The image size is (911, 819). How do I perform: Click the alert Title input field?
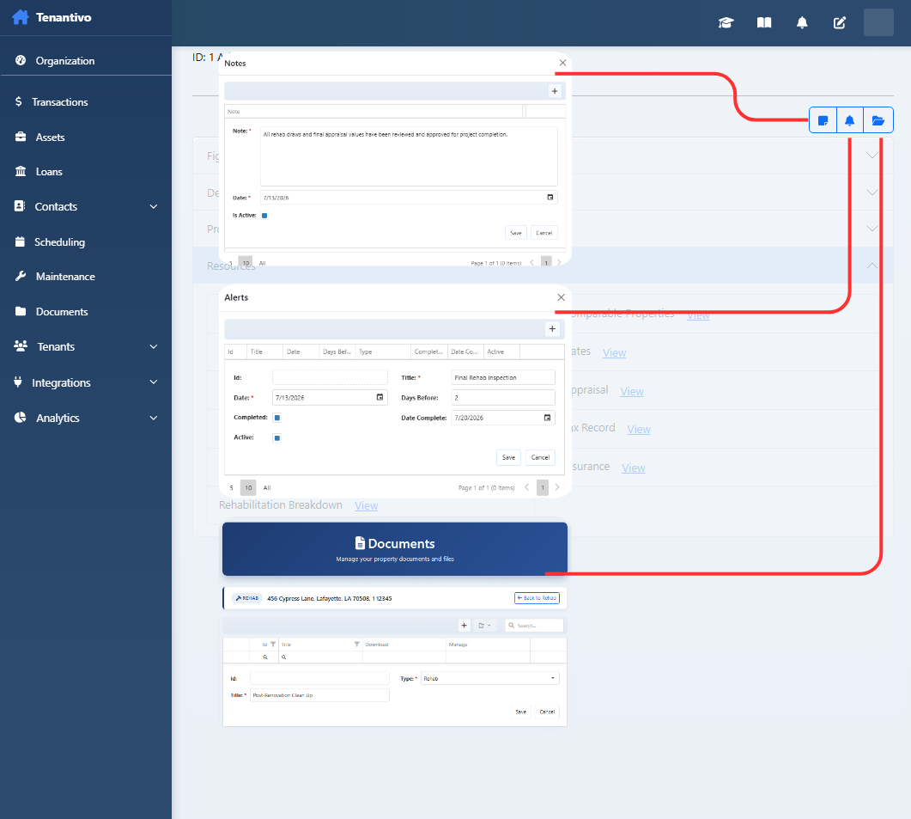(x=503, y=377)
